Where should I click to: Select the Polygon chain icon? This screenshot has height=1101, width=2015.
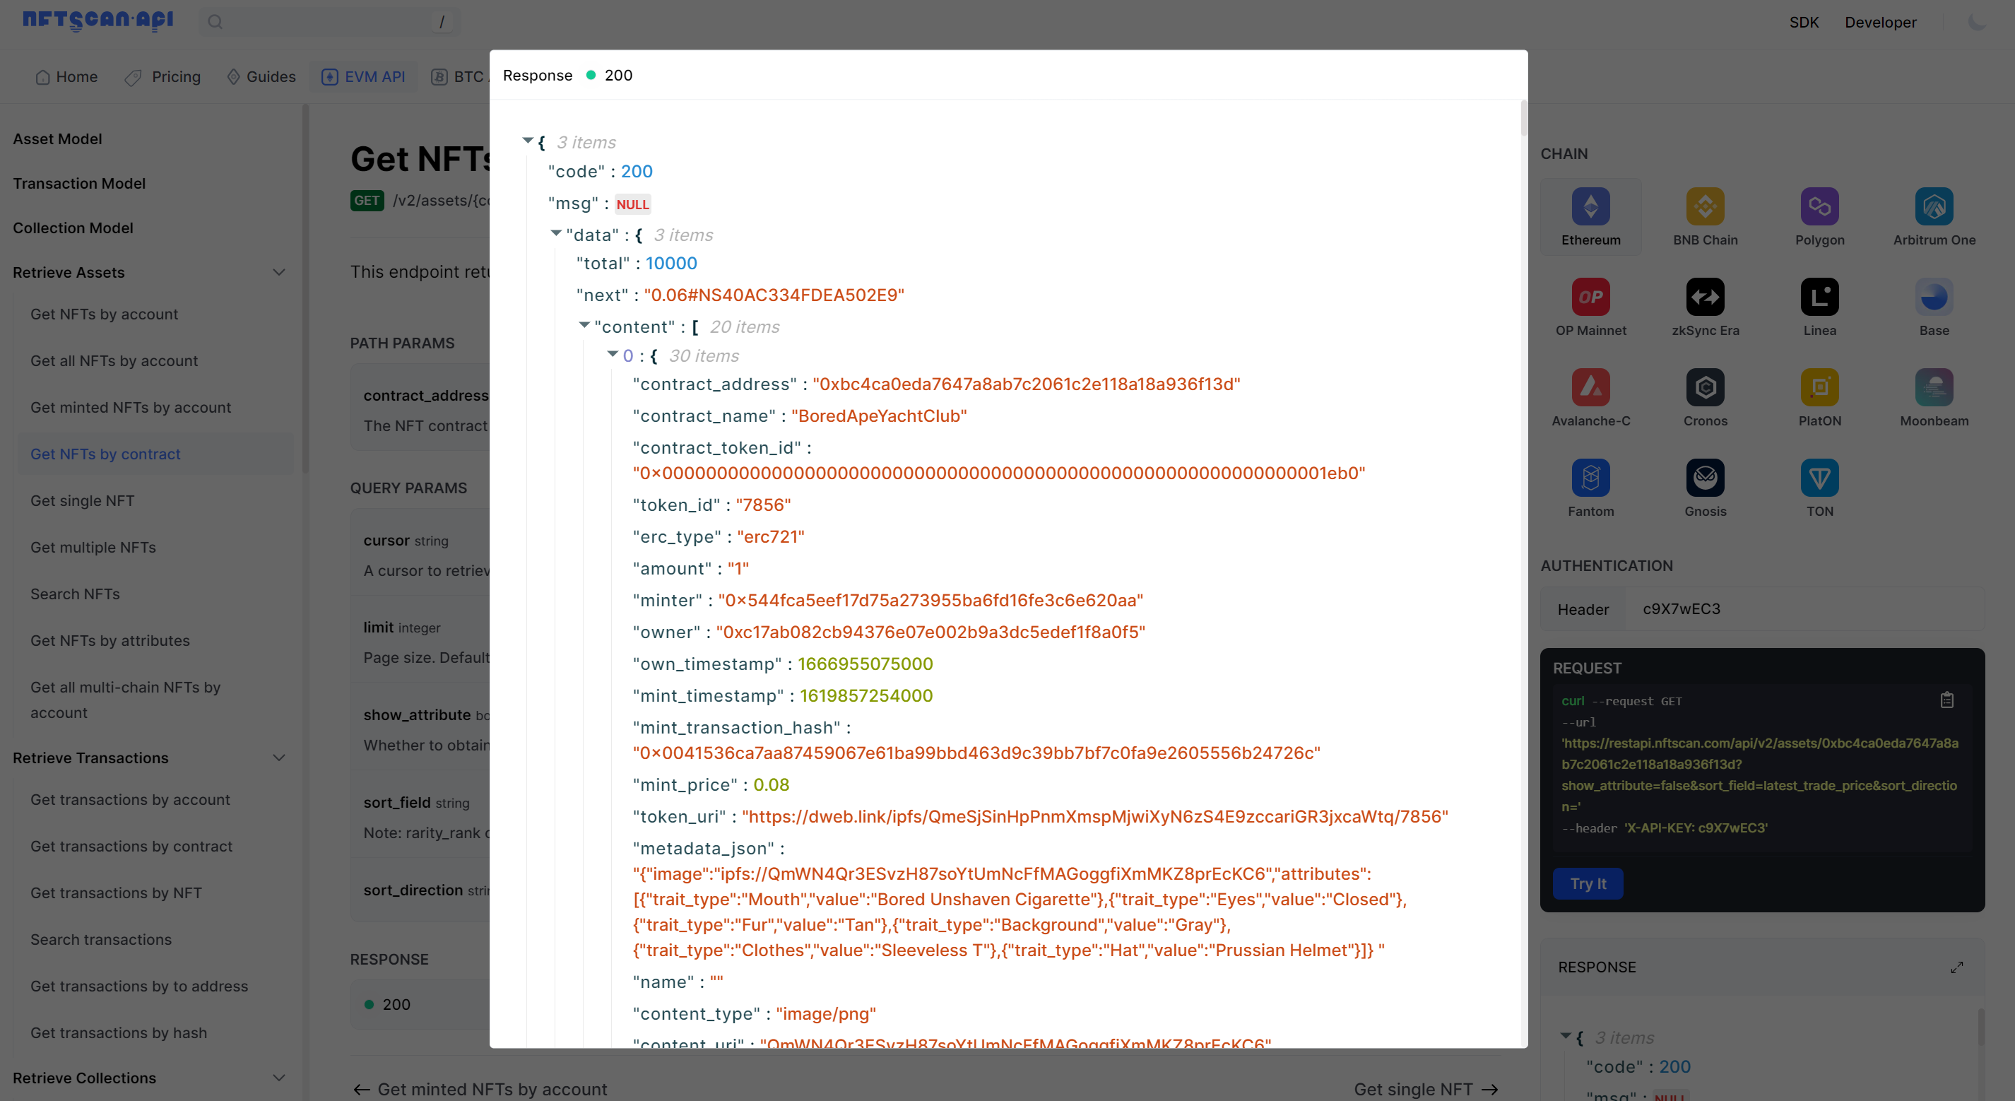[x=1819, y=206]
